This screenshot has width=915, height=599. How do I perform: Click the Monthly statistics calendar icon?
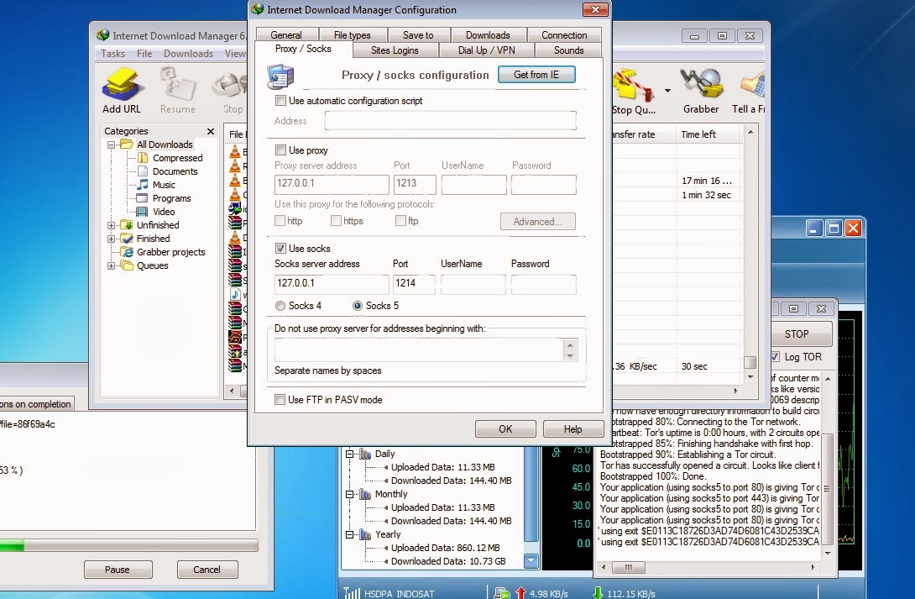(366, 494)
